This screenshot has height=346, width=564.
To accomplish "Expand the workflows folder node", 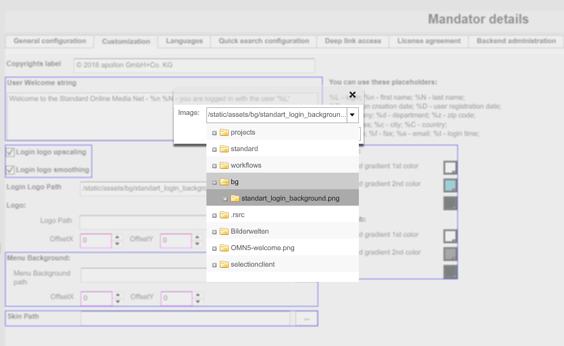I will 215,166.
